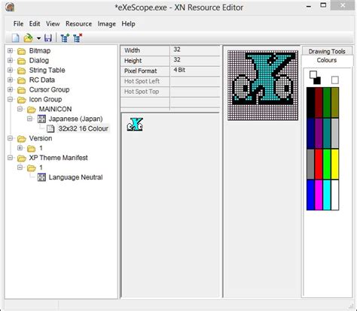Open the dropdown arrow next to Open icon
This screenshot has width=357, height=311.
point(38,38)
